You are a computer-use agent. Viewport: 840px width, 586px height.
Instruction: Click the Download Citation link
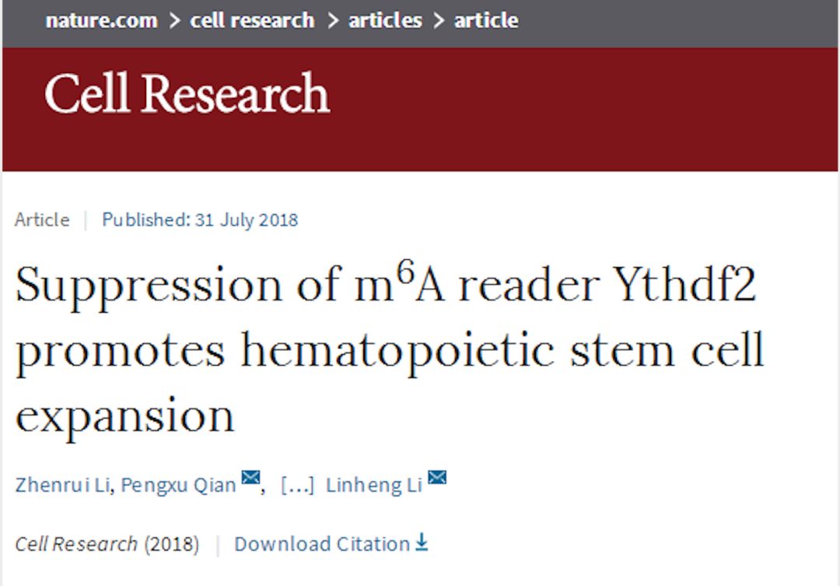coord(322,544)
